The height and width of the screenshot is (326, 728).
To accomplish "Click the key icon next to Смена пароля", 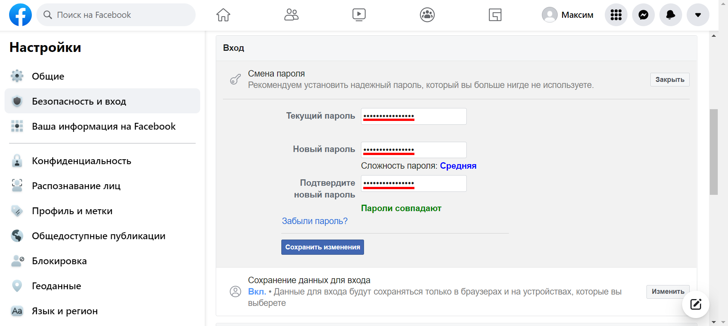I will pos(235,79).
